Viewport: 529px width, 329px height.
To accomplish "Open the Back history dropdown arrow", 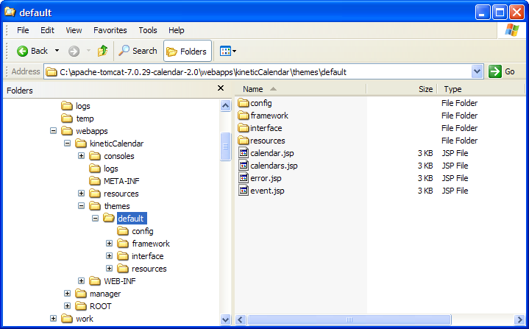I will 57,51.
